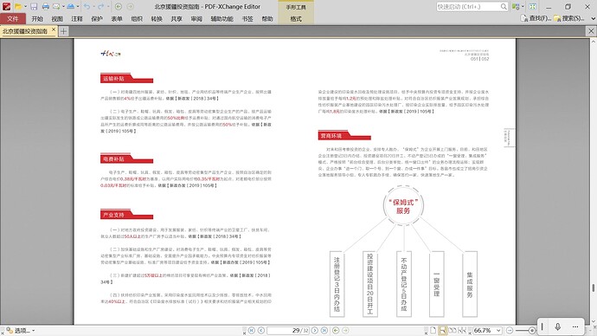Jump to the first page

252,330
